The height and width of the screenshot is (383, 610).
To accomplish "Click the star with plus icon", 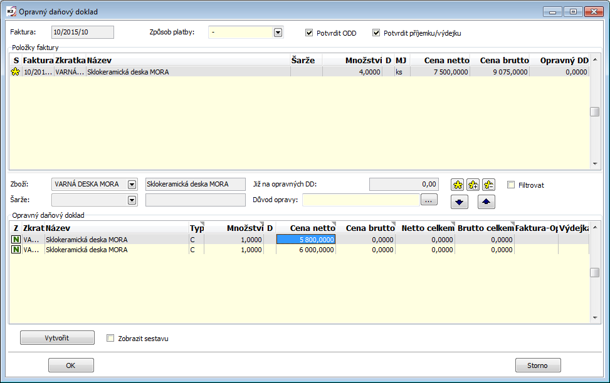I will click(x=473, y=185).
